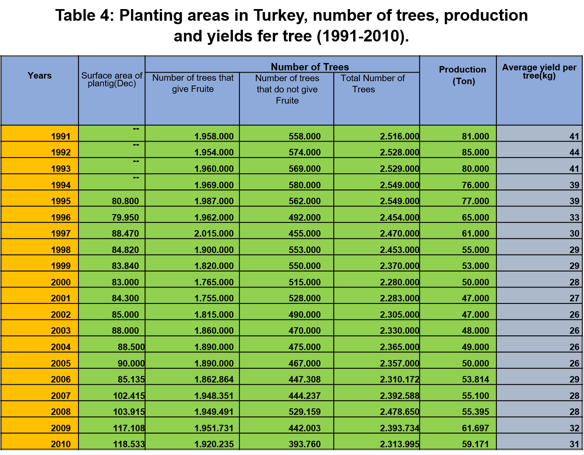The image size is (584, 455).
Task: Select the 61.697 production cell for 2009
Action: tap(475, 428)
